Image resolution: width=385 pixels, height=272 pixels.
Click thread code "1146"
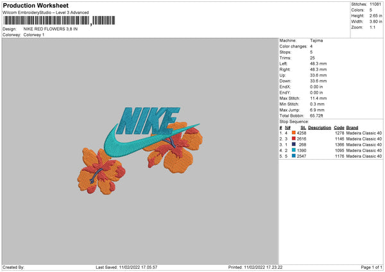pyautogui.click(x=339, y=139)
